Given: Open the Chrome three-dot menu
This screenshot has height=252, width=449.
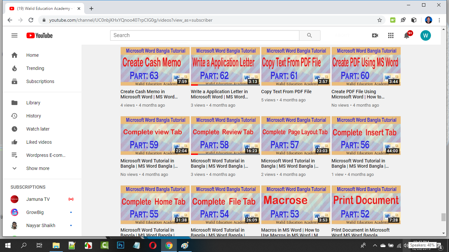Looking at the screenshot, I should coord(439,20).
